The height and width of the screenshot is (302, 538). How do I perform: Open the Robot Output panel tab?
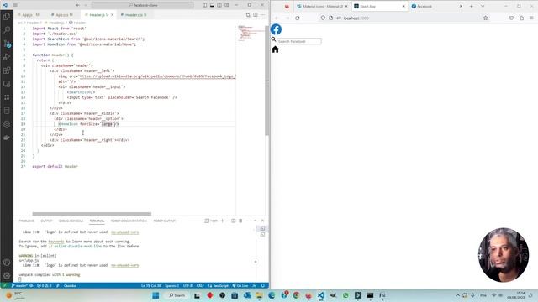click(x=165, y=221)
